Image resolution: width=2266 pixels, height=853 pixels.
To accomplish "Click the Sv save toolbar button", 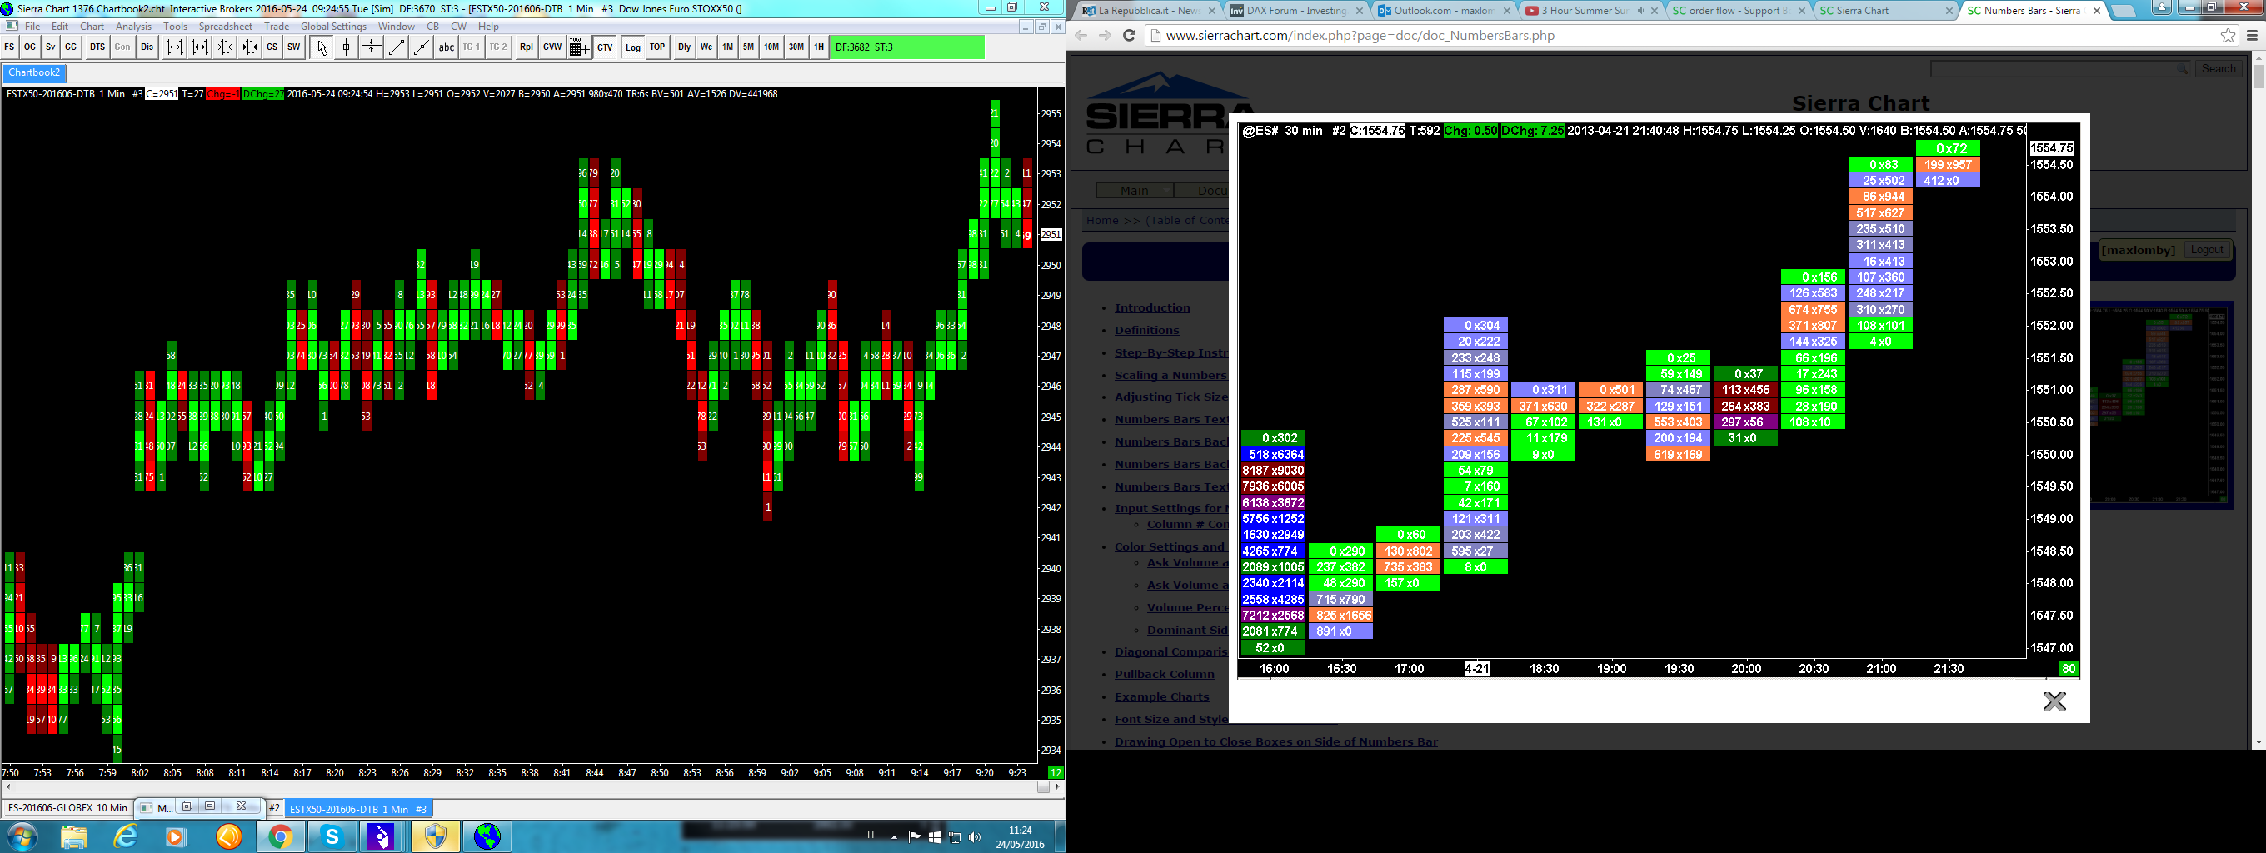I will pos(50,47).
